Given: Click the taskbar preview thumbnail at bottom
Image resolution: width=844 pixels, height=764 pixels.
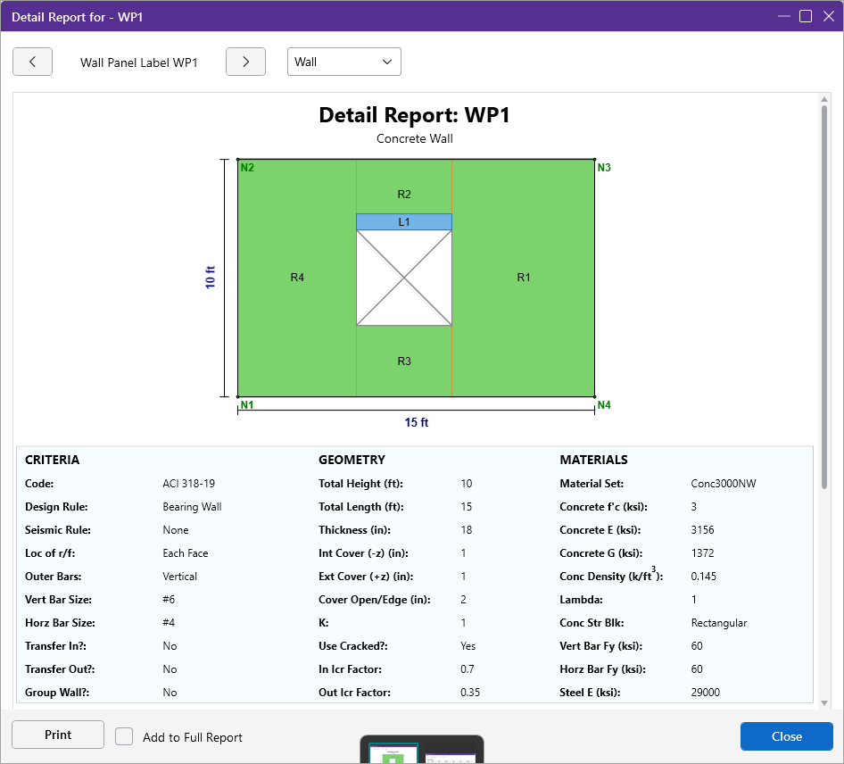Looking at the screenshot, I should click(421, 752).
